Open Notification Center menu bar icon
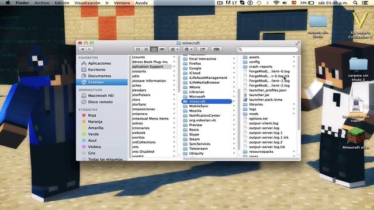The height and width of the screenshot is (210, 374). click(365, 3)
